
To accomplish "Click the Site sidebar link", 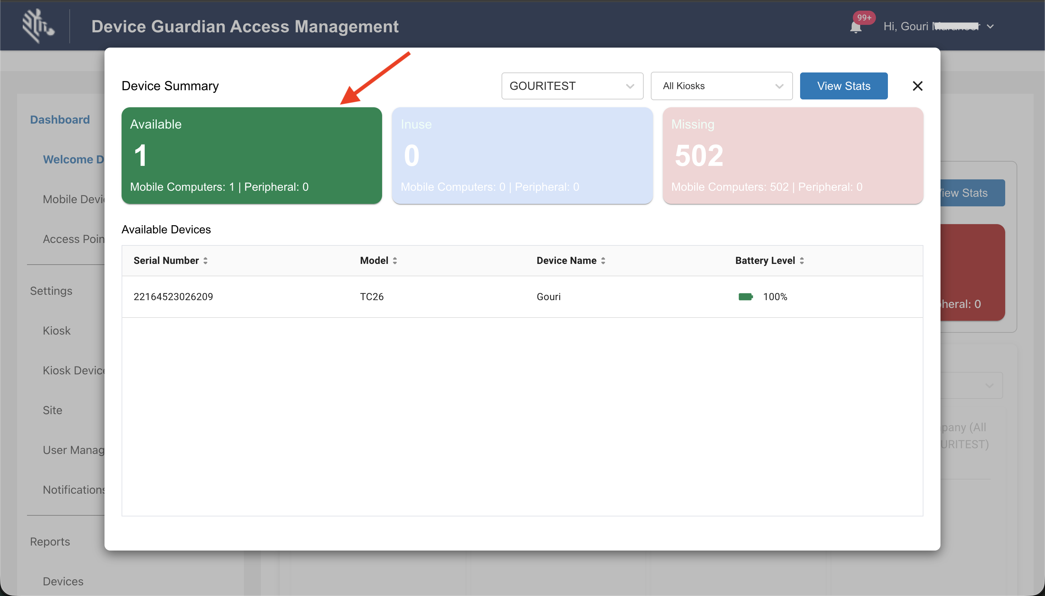I will (53, 410).
